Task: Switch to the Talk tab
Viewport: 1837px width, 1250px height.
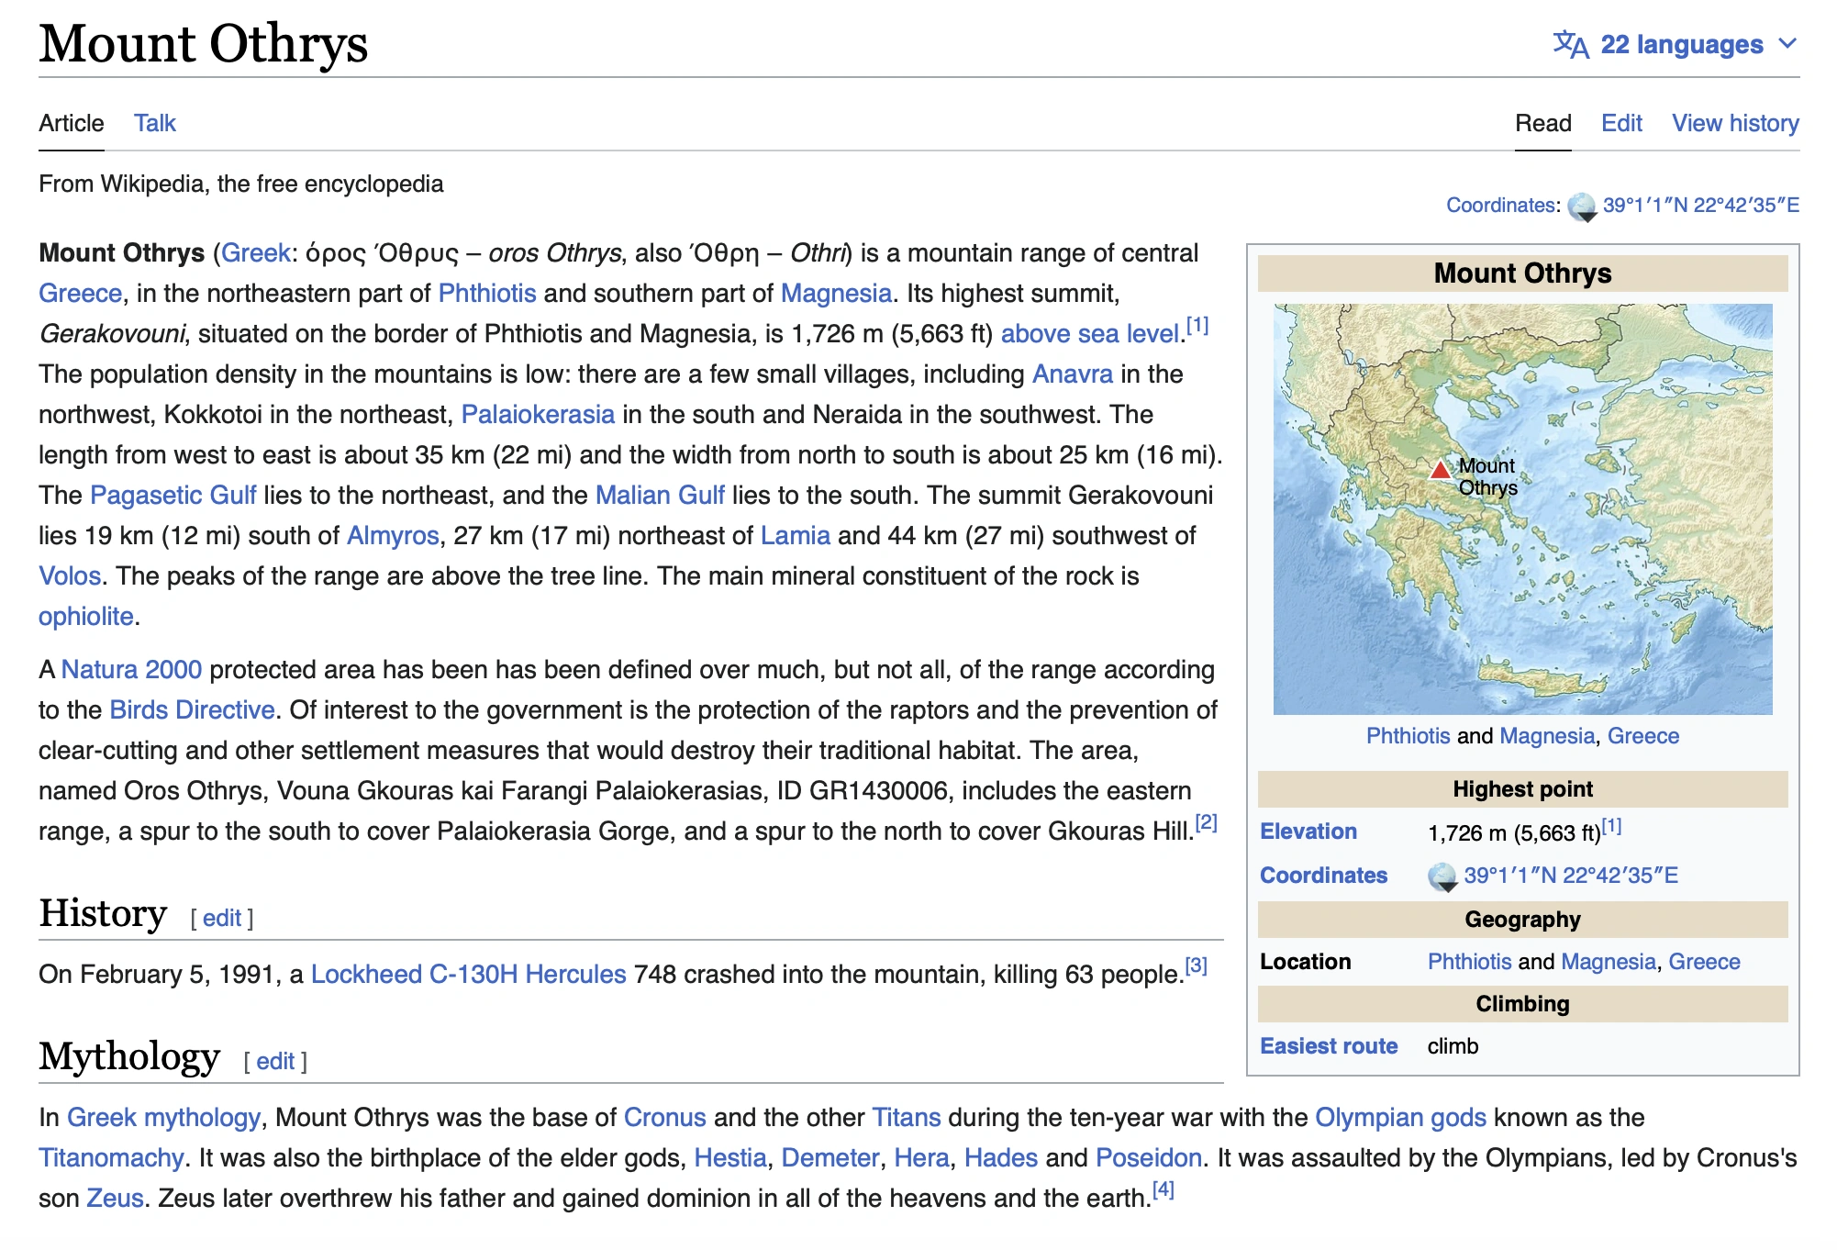Action: 154,123
